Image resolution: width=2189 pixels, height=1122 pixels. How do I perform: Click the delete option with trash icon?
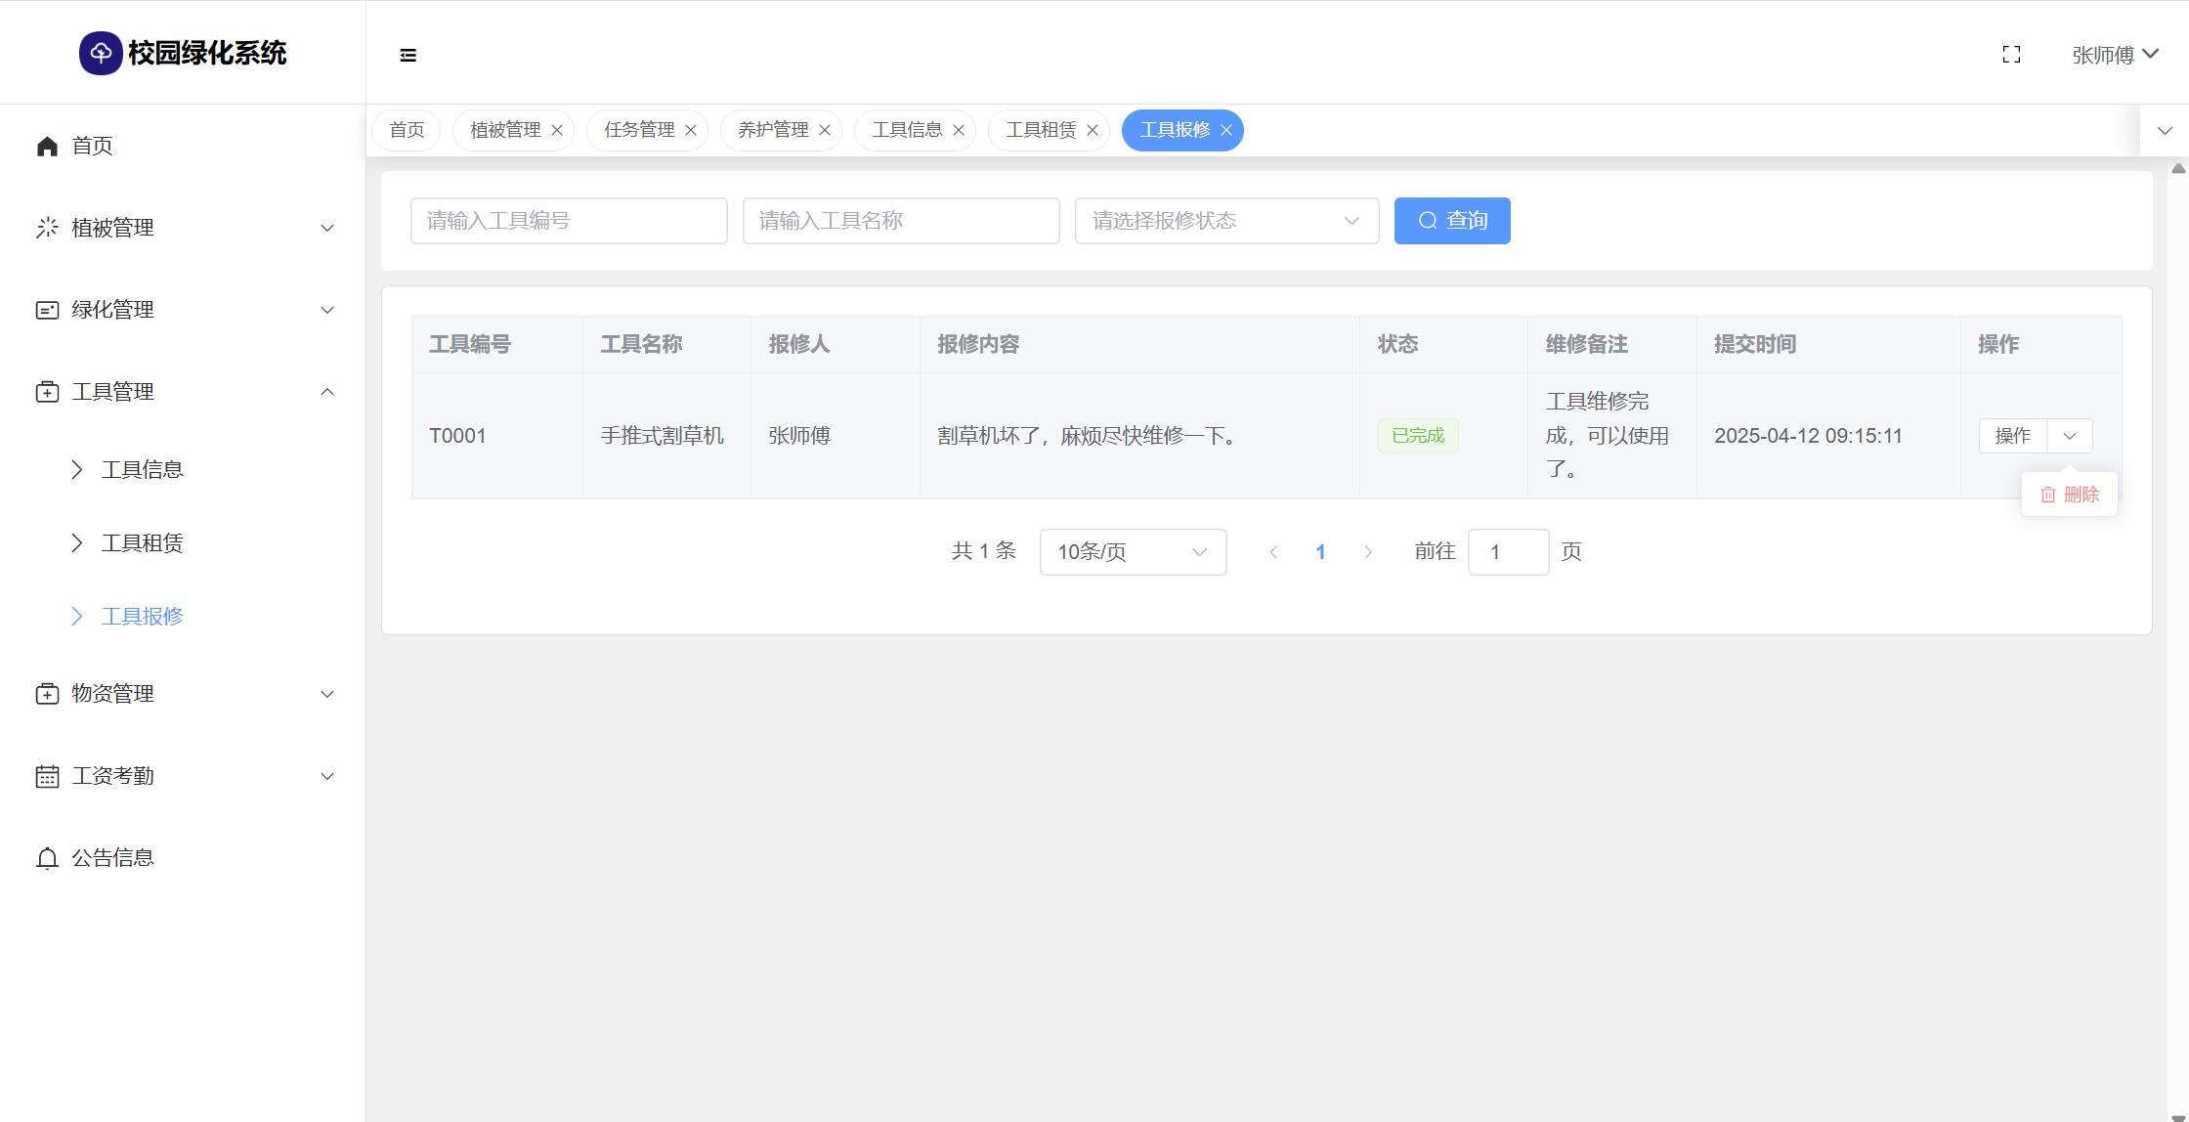[2070, 495]
